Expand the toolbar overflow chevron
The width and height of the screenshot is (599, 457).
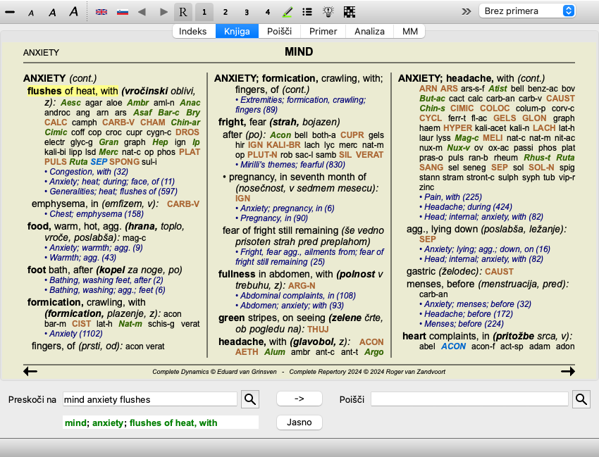pos(466,11)
